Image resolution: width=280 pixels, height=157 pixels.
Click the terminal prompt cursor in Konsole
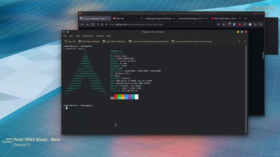pos(66,108)
